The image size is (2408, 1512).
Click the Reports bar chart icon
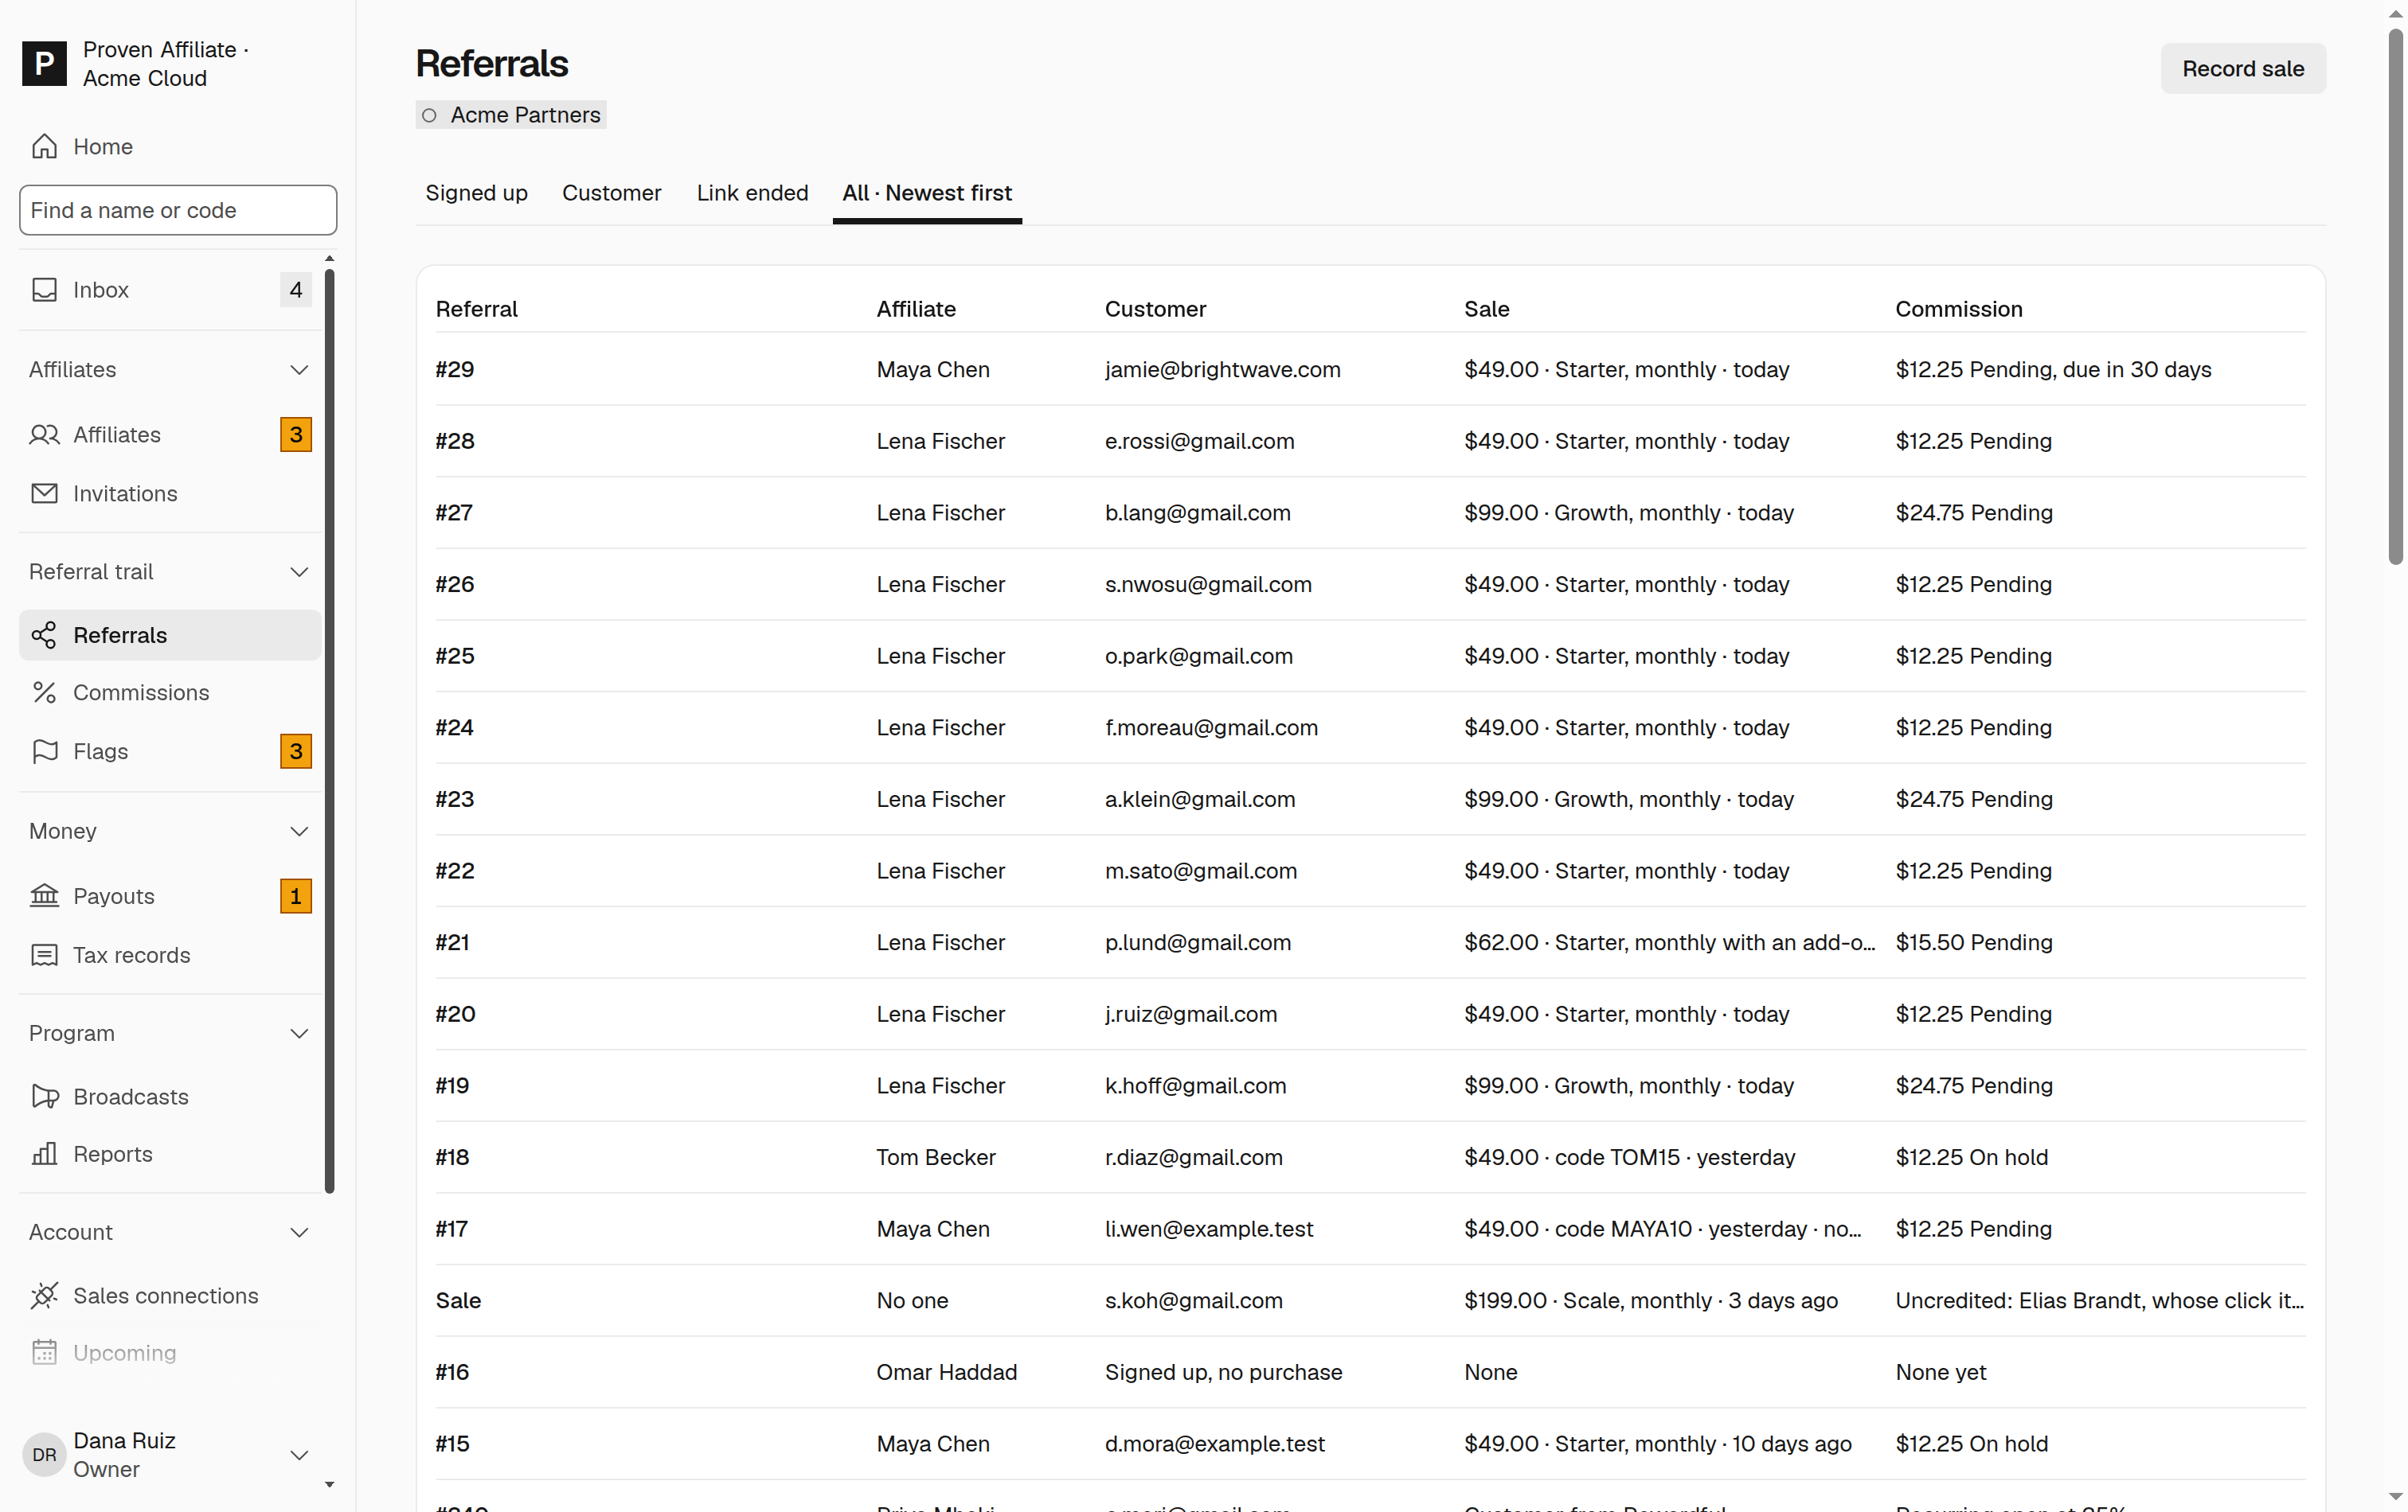(x=44, y=1154)
